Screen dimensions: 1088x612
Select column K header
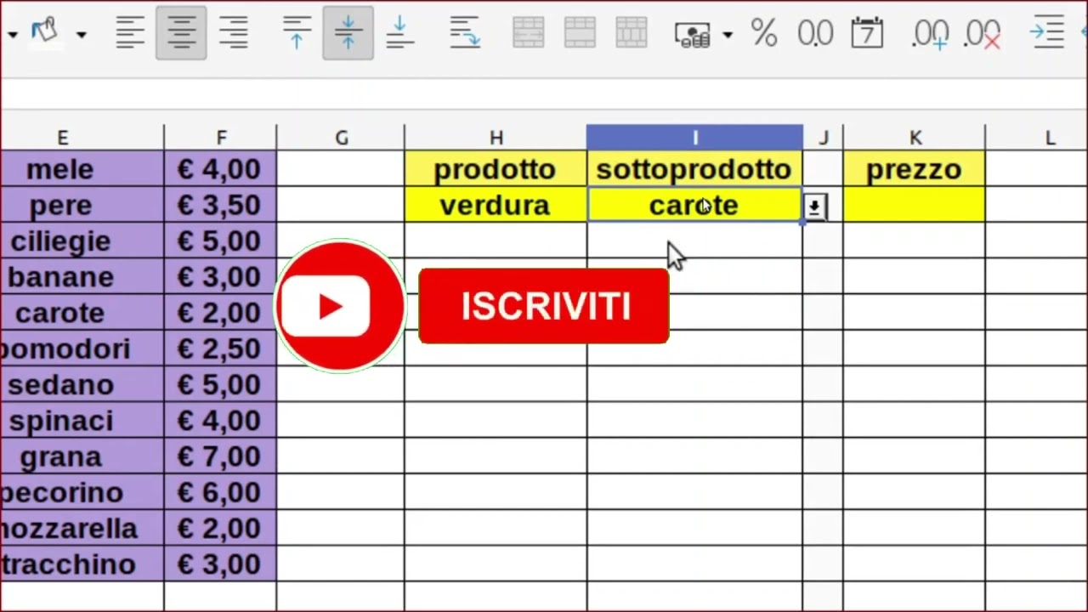[915, 137]
